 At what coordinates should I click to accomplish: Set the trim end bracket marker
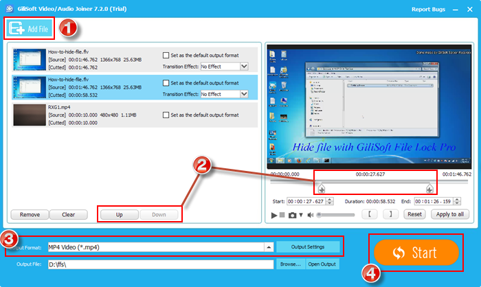(390, 214)
